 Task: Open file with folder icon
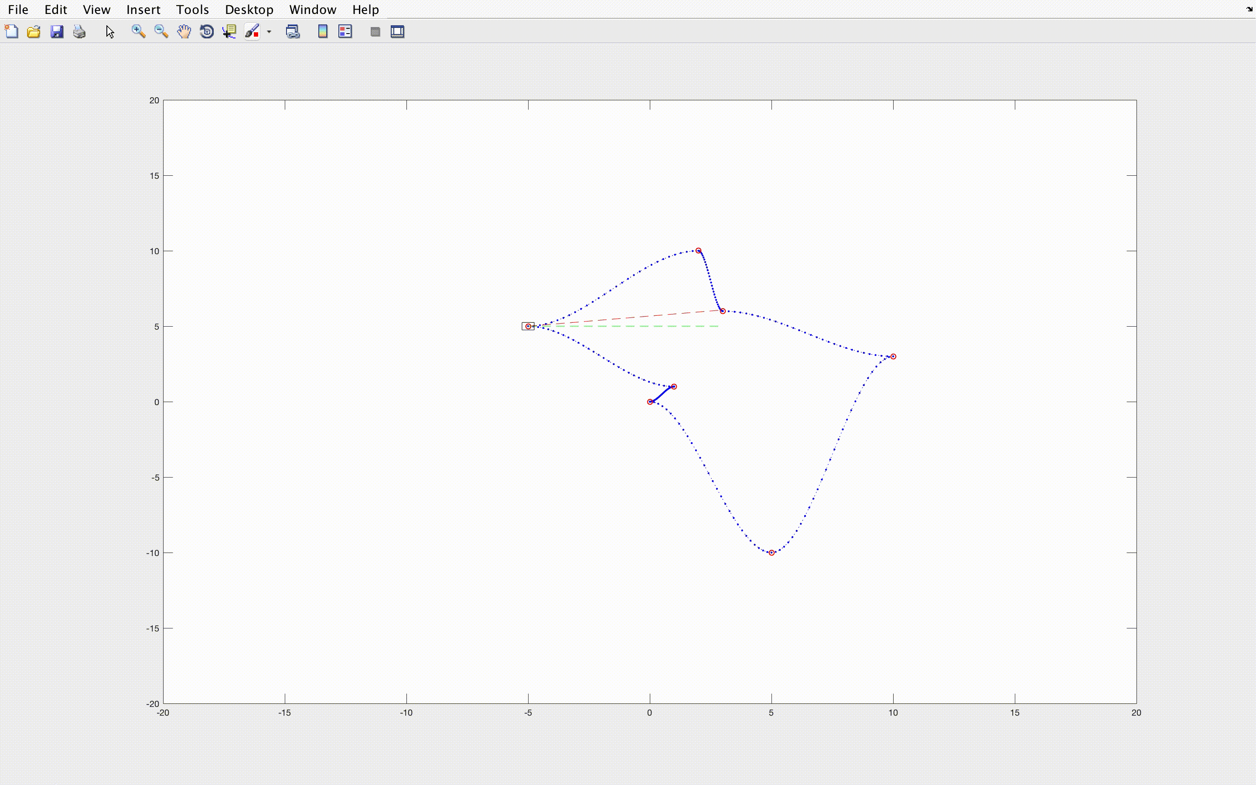click(x=34, y=32)
